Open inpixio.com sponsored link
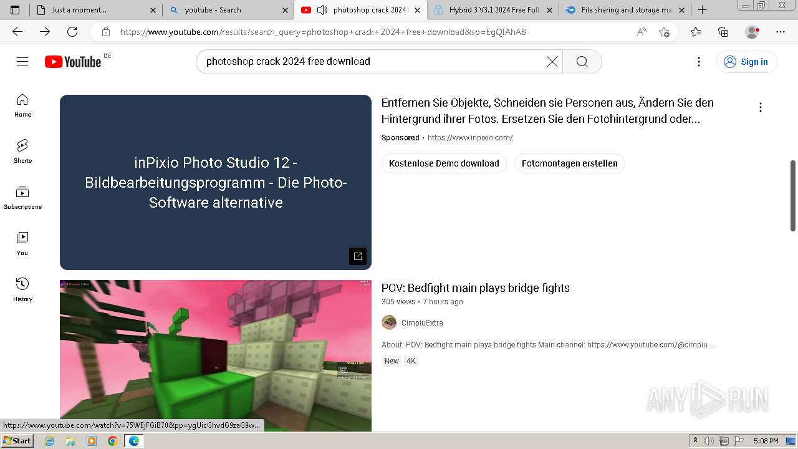Screen dimensions: 798x449 [x=470, y=138]
